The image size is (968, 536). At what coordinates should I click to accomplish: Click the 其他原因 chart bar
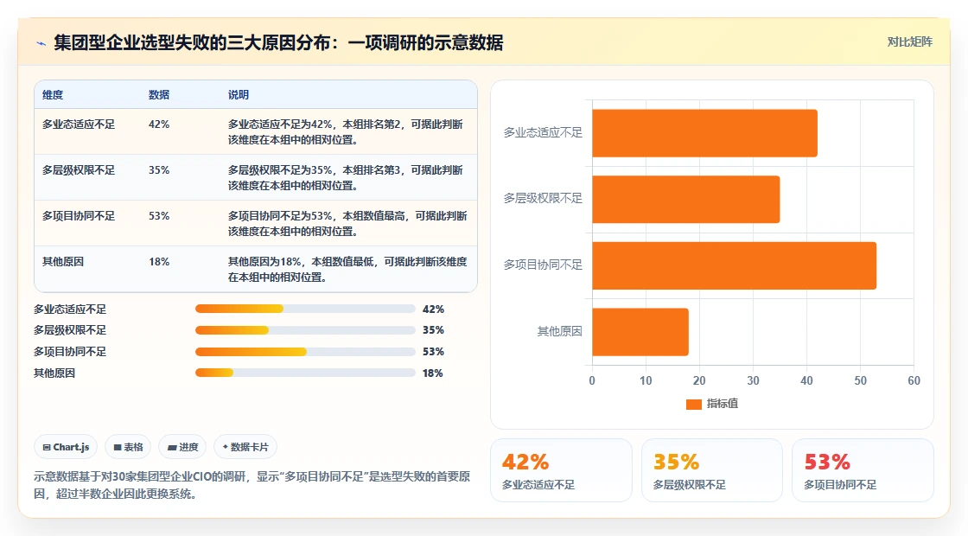pos(640,332)
